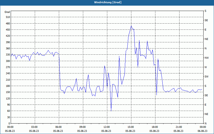Click the 60 value on left axis
Screen dimensions: 214x134
[9, 111]
